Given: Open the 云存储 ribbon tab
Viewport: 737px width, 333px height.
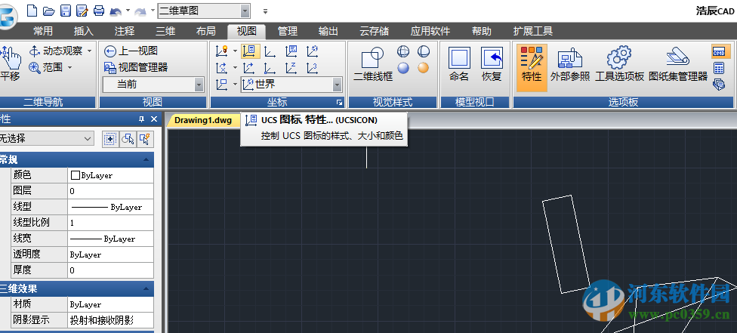Looking at the screenshot, I should [x=374, y=32].
